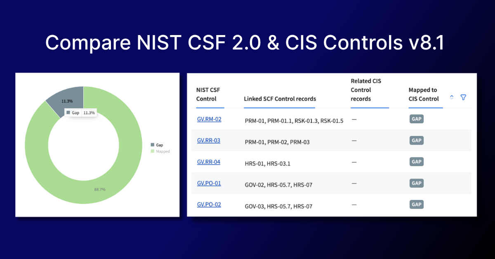Click the sort arrows icon beside Mapped to CIS Control
The width and height of the screenshot is (495, 259).
[x=452, y=97]
